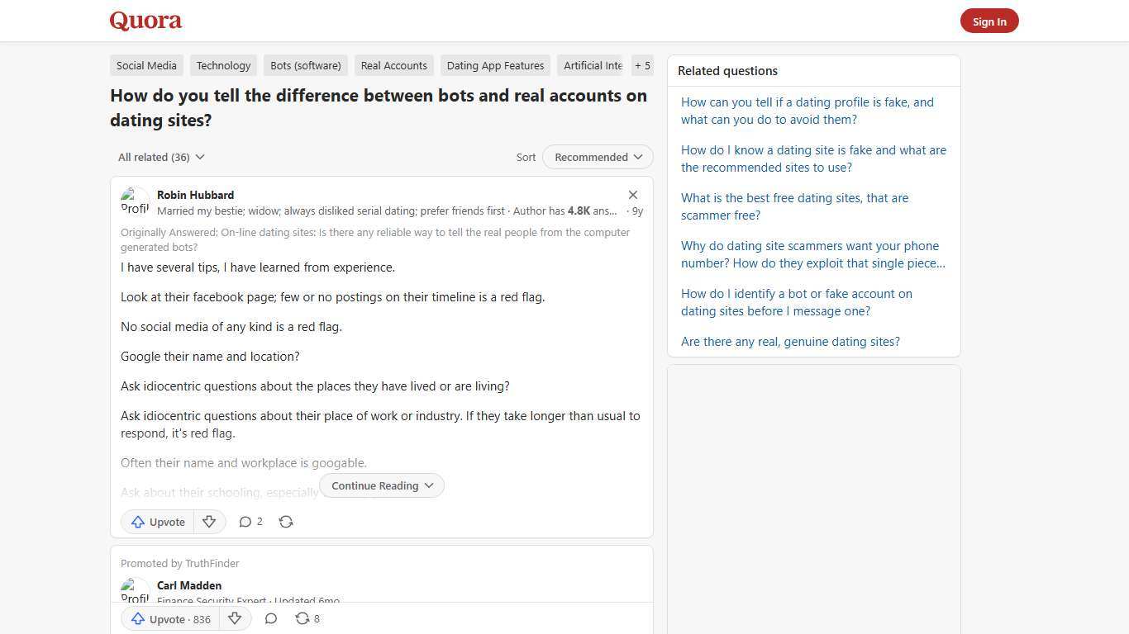Expand the answer with Continue Reading
Screen dimensions: 1129x634
381,485
